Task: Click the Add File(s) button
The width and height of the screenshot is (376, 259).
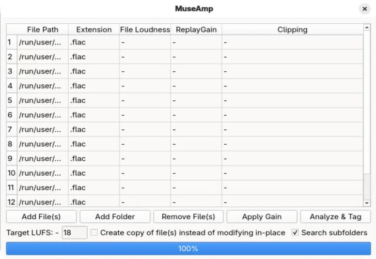Action: coord(41,217)
